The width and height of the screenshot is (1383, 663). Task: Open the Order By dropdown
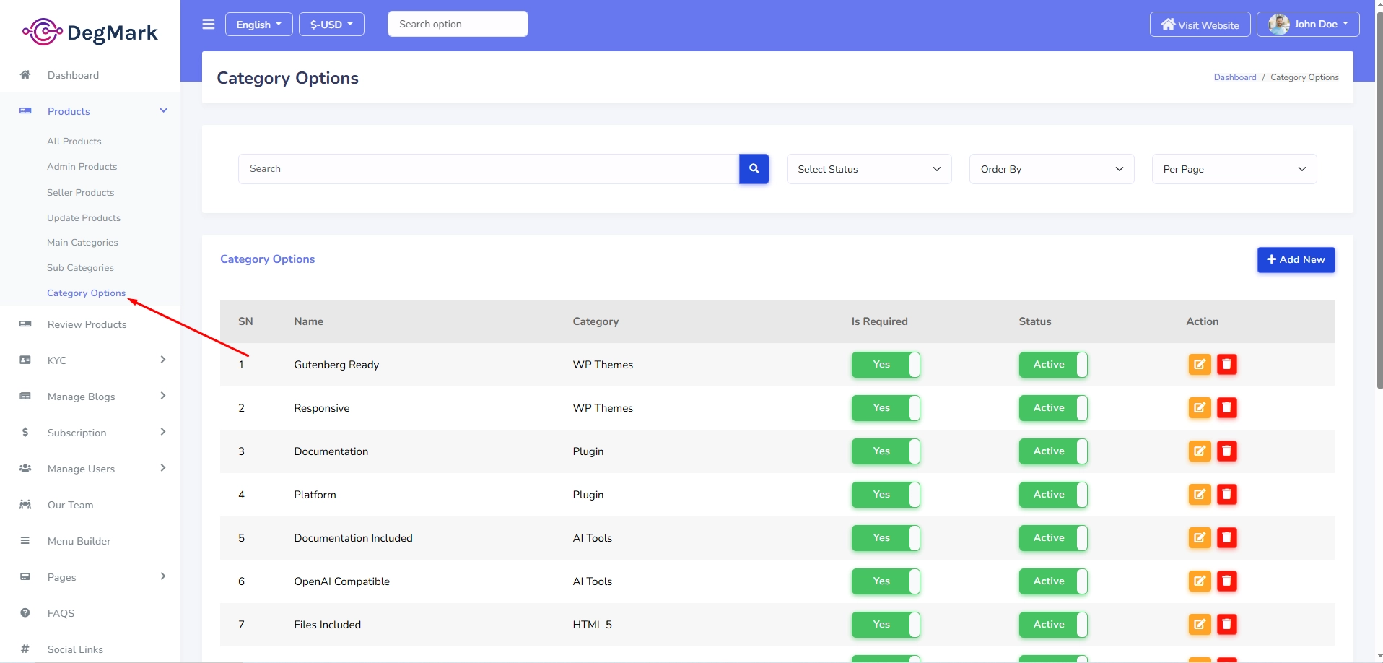pyautogui.click(x=1052, y=169)
